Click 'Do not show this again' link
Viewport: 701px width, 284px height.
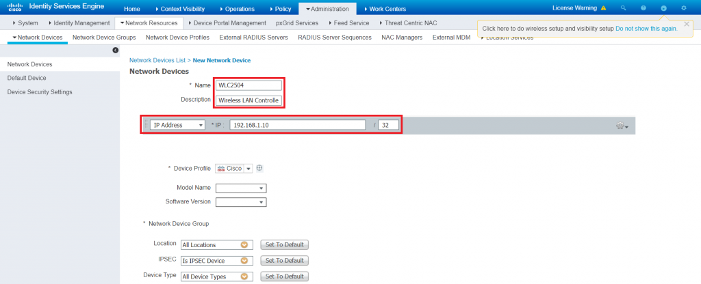coord(646,29)
